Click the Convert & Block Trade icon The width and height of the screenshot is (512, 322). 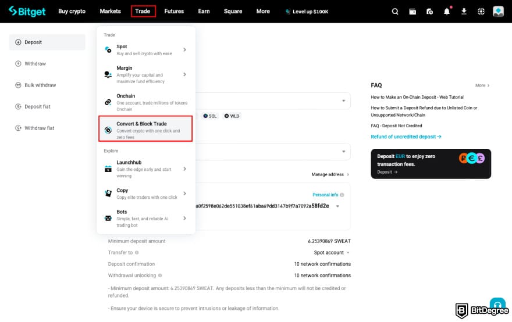108,130
